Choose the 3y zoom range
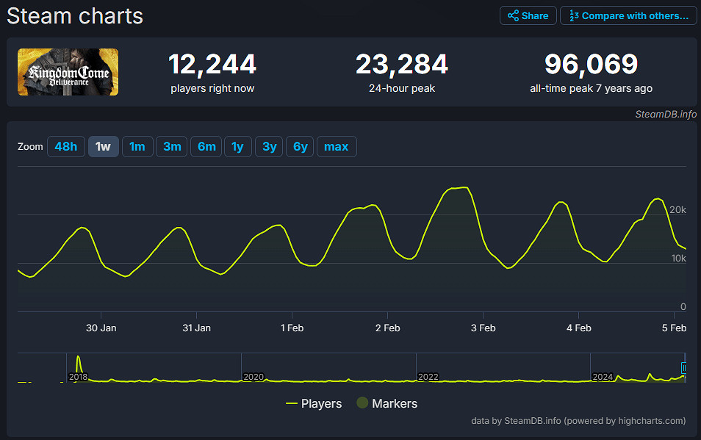 269,147
